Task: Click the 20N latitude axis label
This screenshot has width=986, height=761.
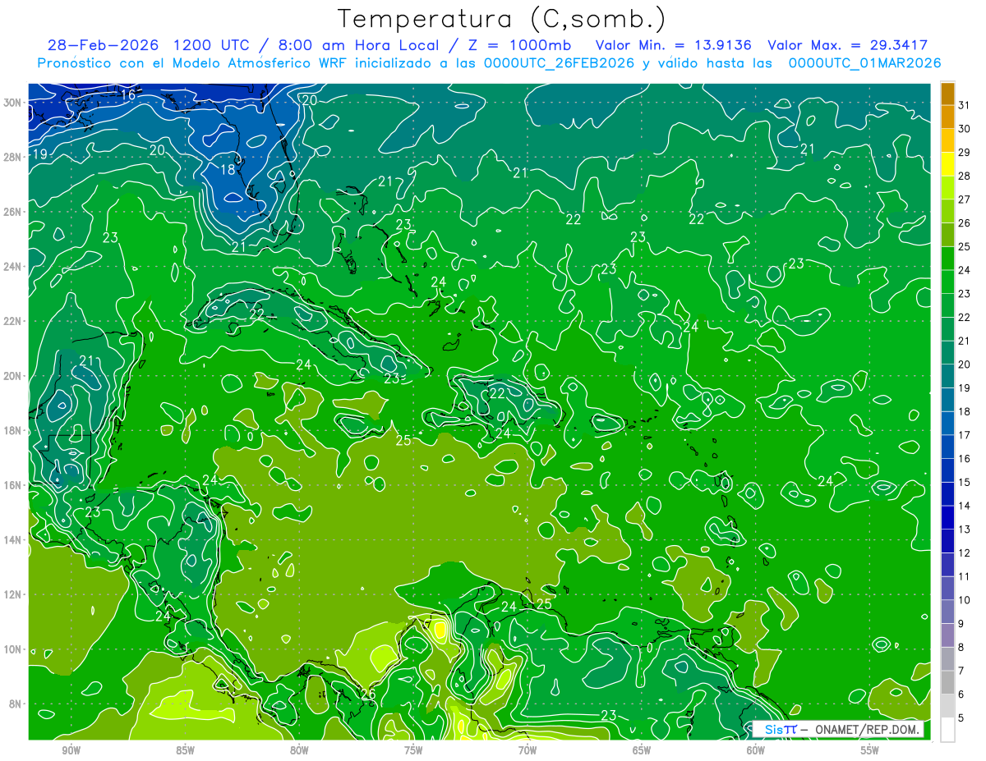Action: 12,376
